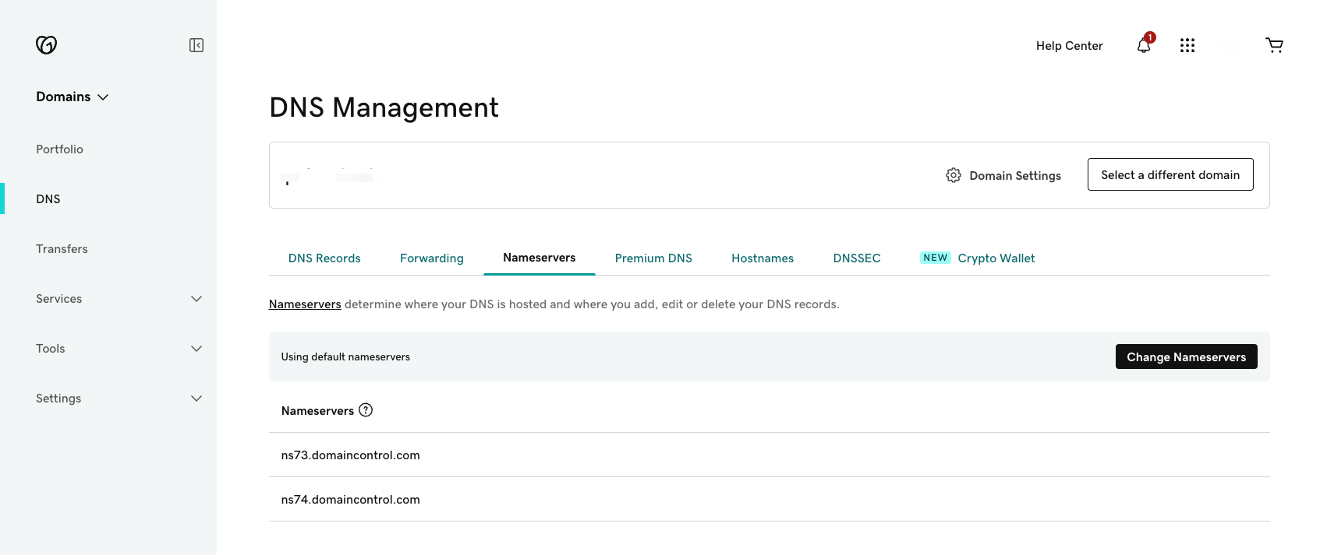Open the Crypto Wallet tab
This screenshot has height=555, width=1320.
996,258
